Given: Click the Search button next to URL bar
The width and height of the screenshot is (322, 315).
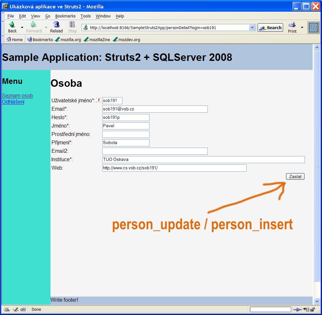Looking at the screenshot, I should coord(270,28).
